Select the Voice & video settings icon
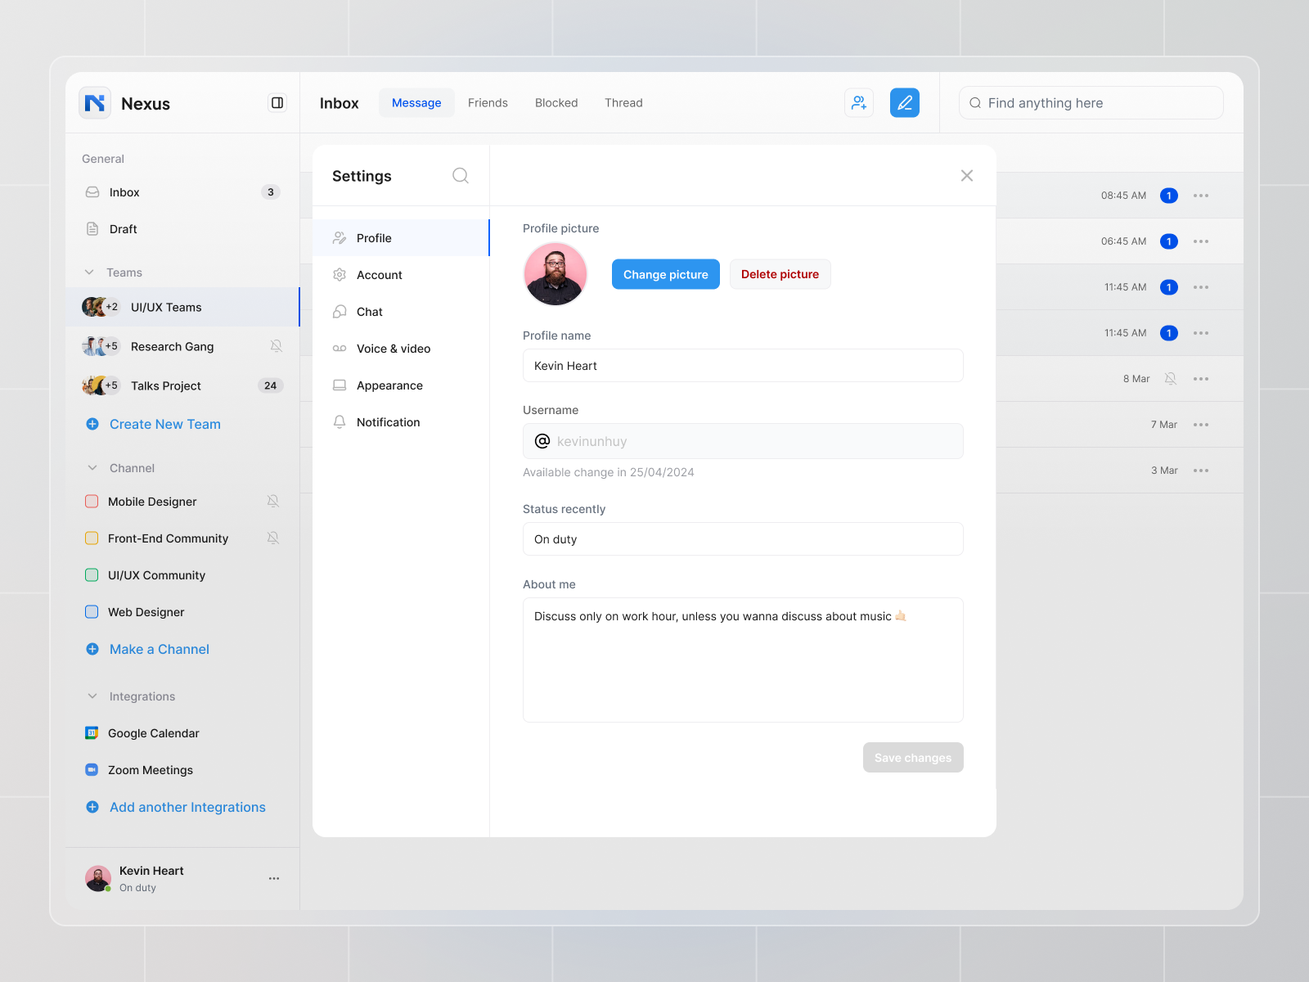The height and width of the screenshot is (982, 1309). pyautogui.click(x=340, y=348)
